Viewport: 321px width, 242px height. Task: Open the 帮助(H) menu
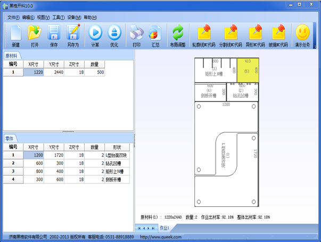click(x=90, y=18)
